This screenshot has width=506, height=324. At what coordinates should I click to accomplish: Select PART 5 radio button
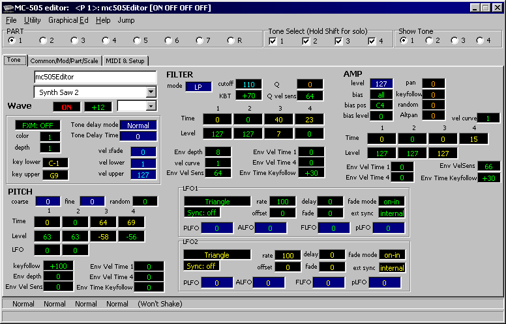pyautogui.click(x=137, y=40)
